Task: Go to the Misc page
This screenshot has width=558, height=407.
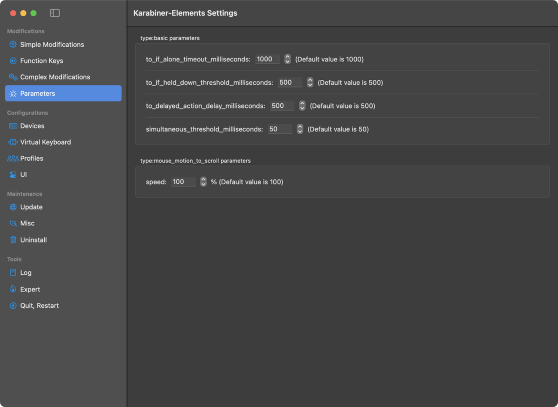Action: (x=63, y=223)
